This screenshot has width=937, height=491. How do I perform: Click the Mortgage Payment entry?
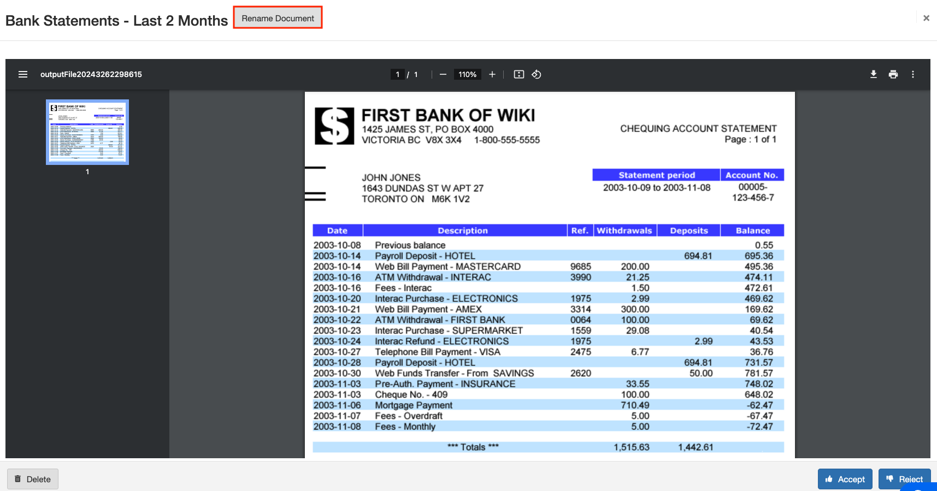(x=414, y=405)
